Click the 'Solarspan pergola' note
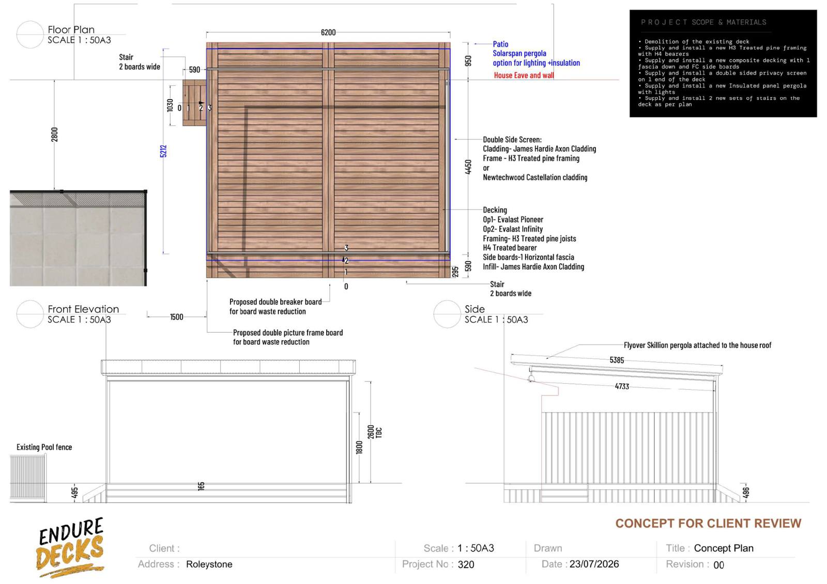The width and height of the screenshot is (827, 584). pos(519,53)
